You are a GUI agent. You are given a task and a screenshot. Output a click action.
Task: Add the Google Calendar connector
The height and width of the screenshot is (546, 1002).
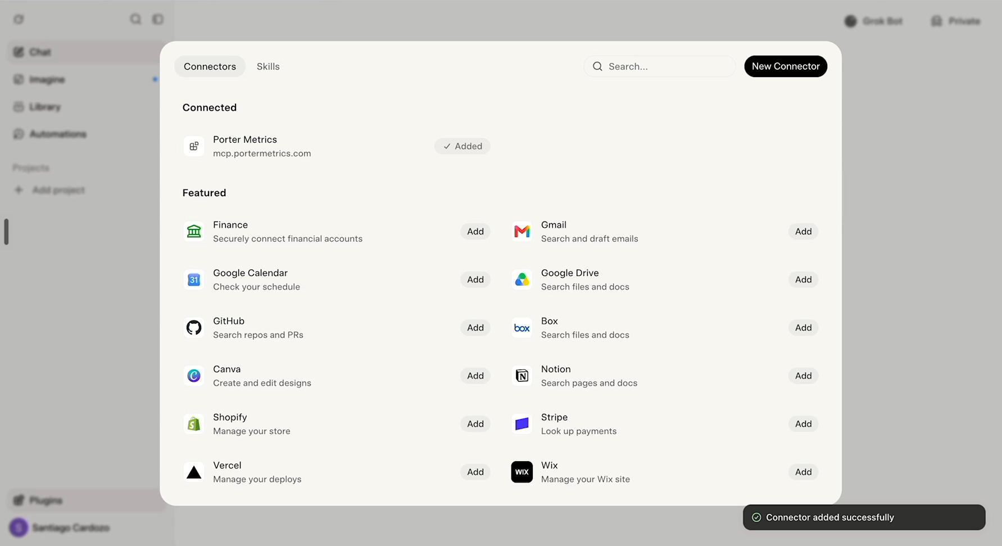[x=475, y=279]
